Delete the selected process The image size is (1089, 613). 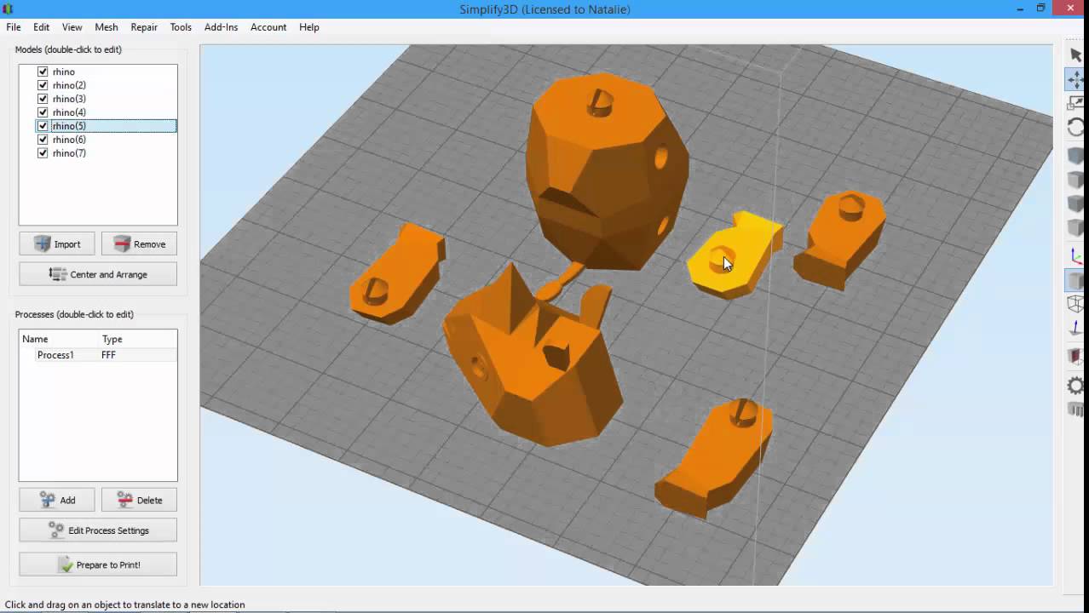click(x=139, y=500)
